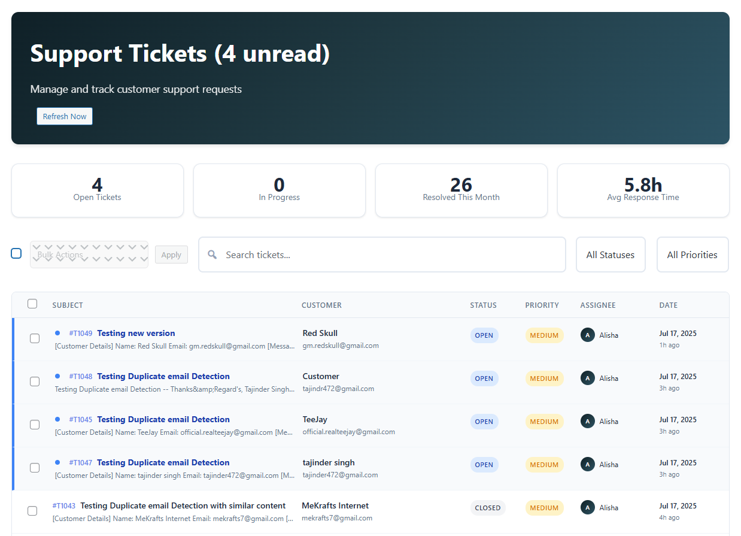
Task: Open the #T1048 ticket ID link
Action: click(x=81, y=377)
